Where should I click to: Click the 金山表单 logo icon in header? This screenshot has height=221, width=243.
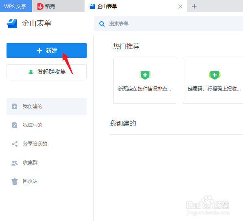(12, 24)
